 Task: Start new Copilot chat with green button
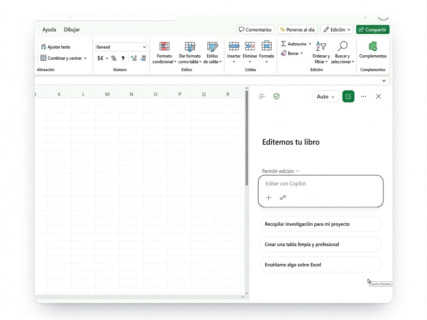click(x=348, y=96)
